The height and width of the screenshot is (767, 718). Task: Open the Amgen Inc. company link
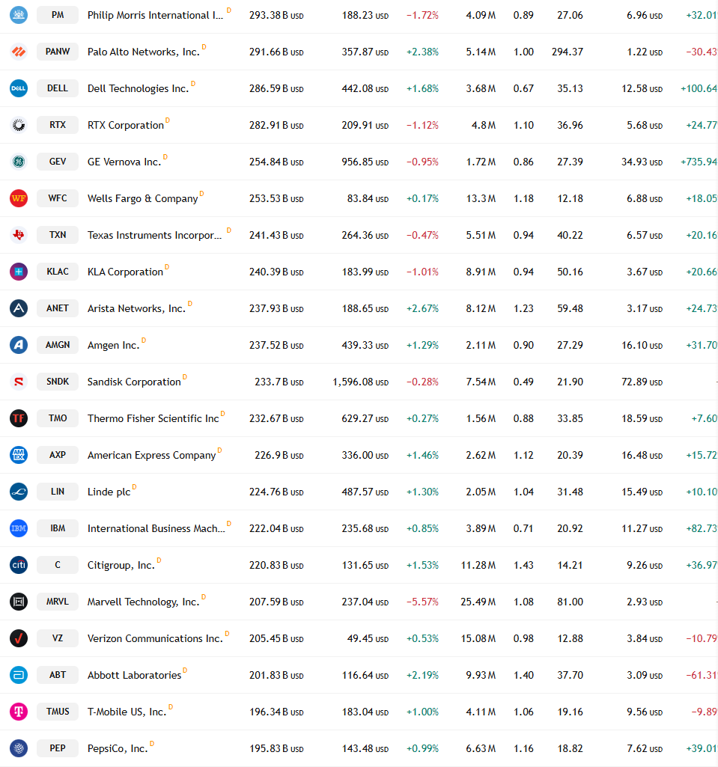pos(114,346)
